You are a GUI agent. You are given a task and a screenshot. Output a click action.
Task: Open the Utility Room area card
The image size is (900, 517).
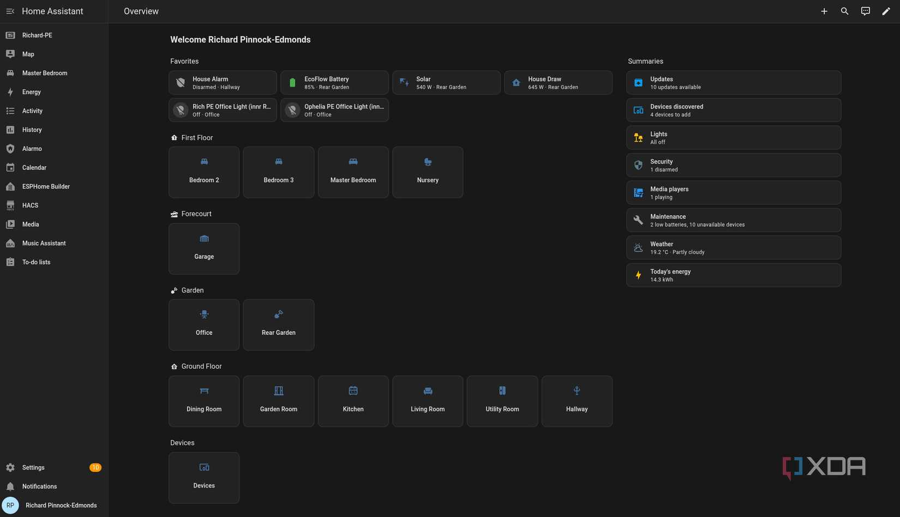[x=502, y=401]
